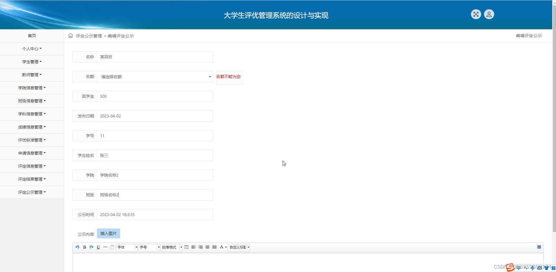Open 评定信息管理 sidebar menu
The height and width of the screenshot is (272, 556).
click(32, 166)
